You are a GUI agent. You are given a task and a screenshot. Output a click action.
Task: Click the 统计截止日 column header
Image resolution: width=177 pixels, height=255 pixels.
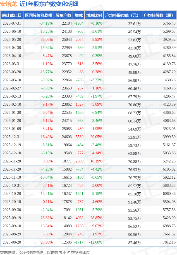coord(12,15)
